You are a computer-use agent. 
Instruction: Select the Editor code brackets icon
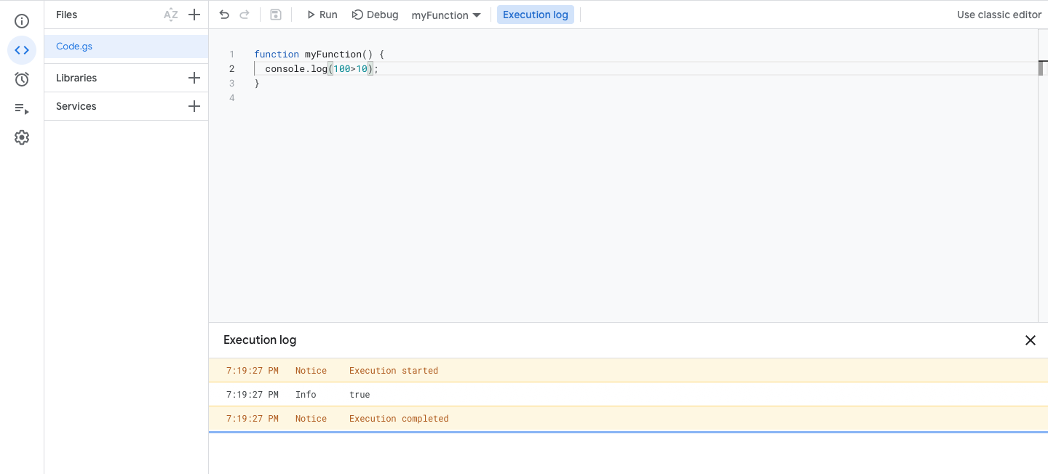coord(22,50)
